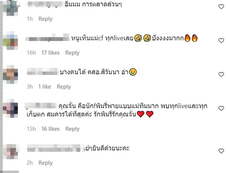View who gave 17 likes
This screenshot has height=173, width=226.
pos(51,53)
